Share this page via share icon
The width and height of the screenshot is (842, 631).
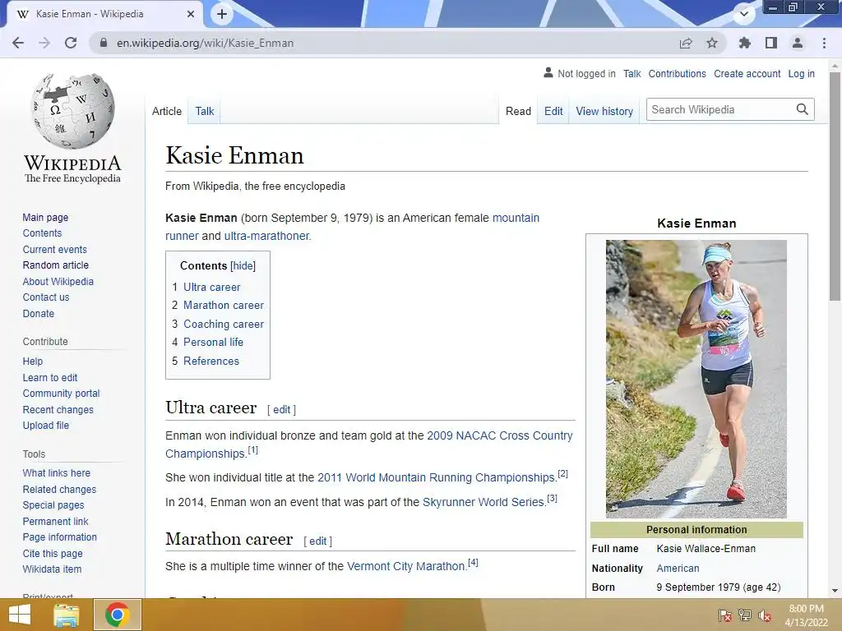click(x=686, y=43)
